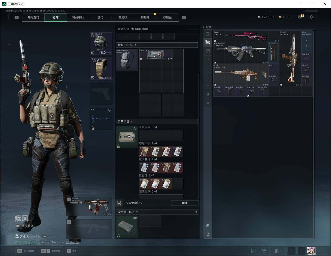The width and height of the screenshot is (331, 256).
Task: Switch to the 特勤处 tab
Action: click(x=145, y=17)
